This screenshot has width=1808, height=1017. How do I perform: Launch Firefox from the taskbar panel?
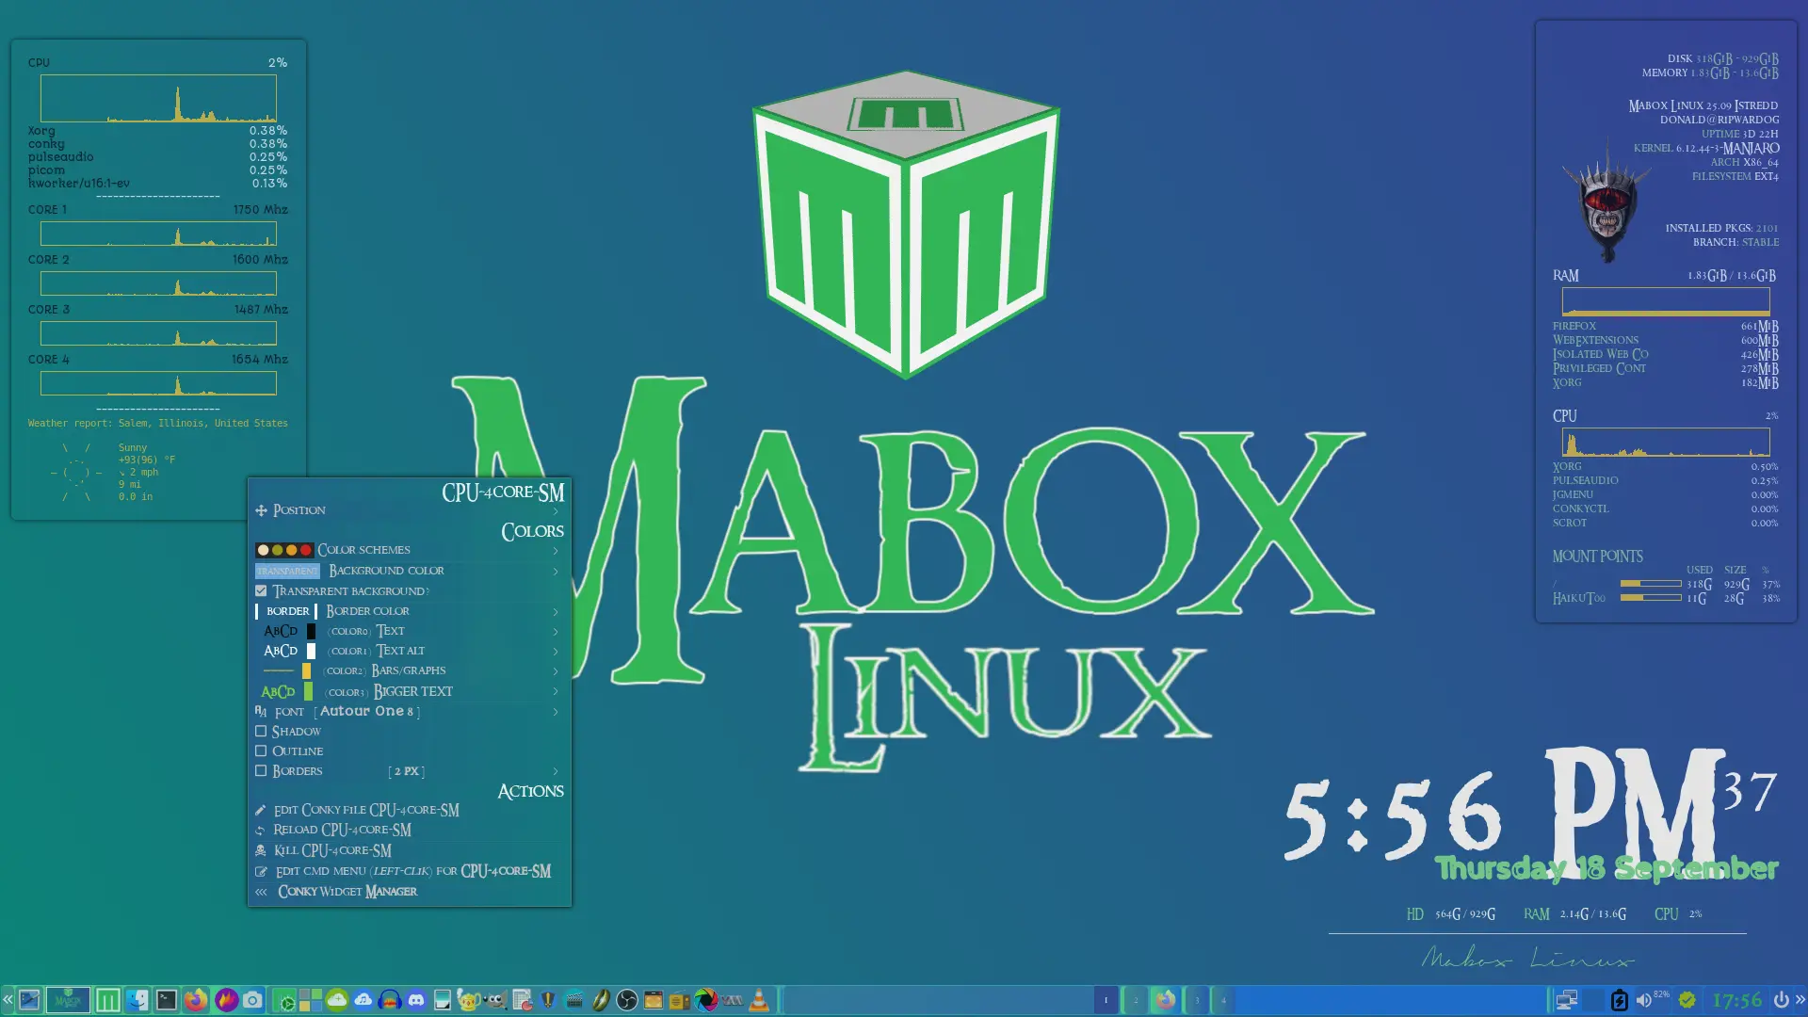(195, 1000)
